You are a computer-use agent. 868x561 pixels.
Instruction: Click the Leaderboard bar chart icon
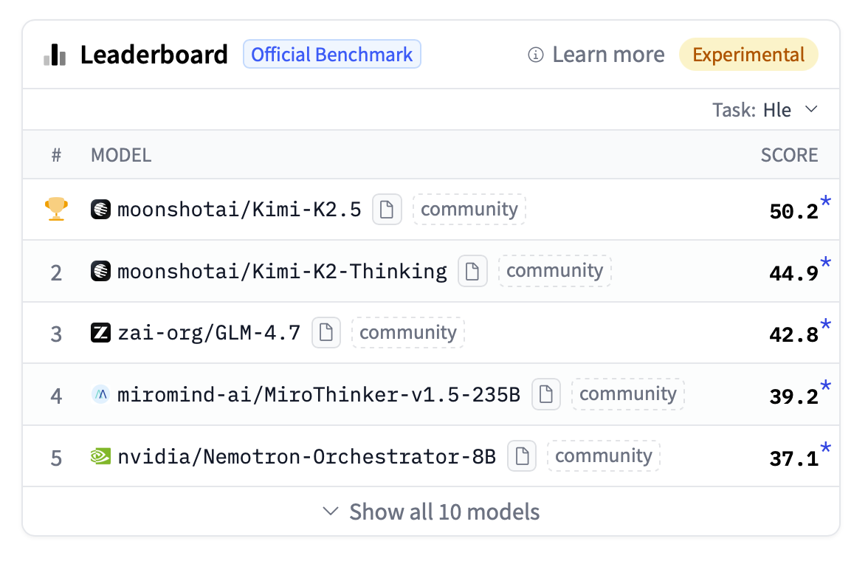(55, 55)
